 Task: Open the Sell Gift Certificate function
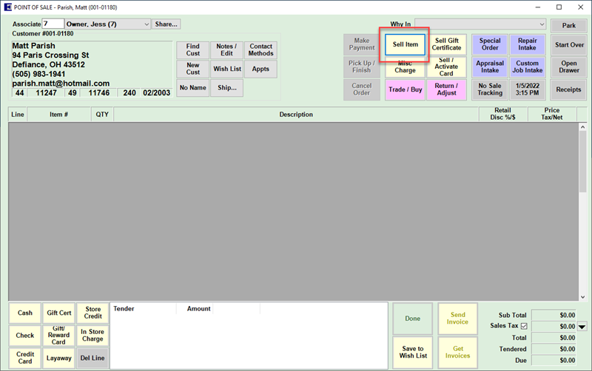[x=446, y=44]
